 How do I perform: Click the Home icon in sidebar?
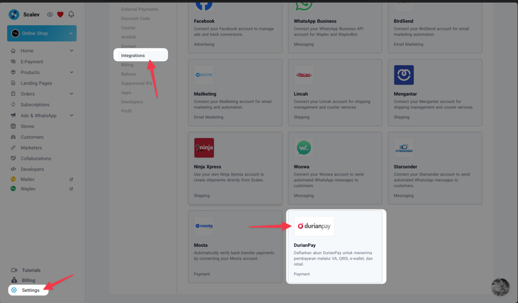[13, 51]
